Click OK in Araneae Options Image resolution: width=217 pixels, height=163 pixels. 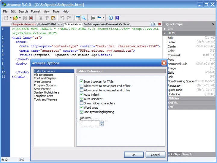134,155
